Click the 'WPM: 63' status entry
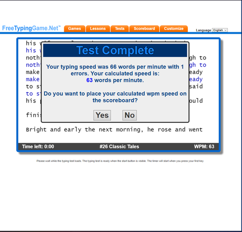Image resolution: width=242 pixels, height=232 pixels. pos(204,146)
